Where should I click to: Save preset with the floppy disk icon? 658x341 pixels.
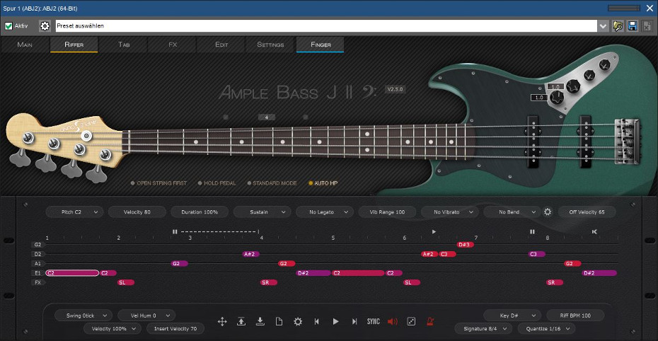click(x=633, y=26)
